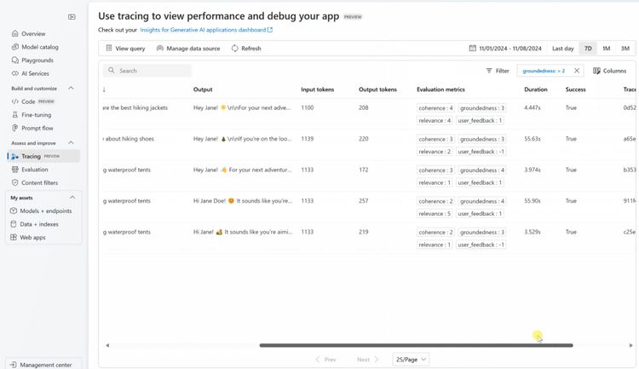This screenshot has height=369, width=639.
Task: Open Manage data source
Action: click(x=188, y=48)
